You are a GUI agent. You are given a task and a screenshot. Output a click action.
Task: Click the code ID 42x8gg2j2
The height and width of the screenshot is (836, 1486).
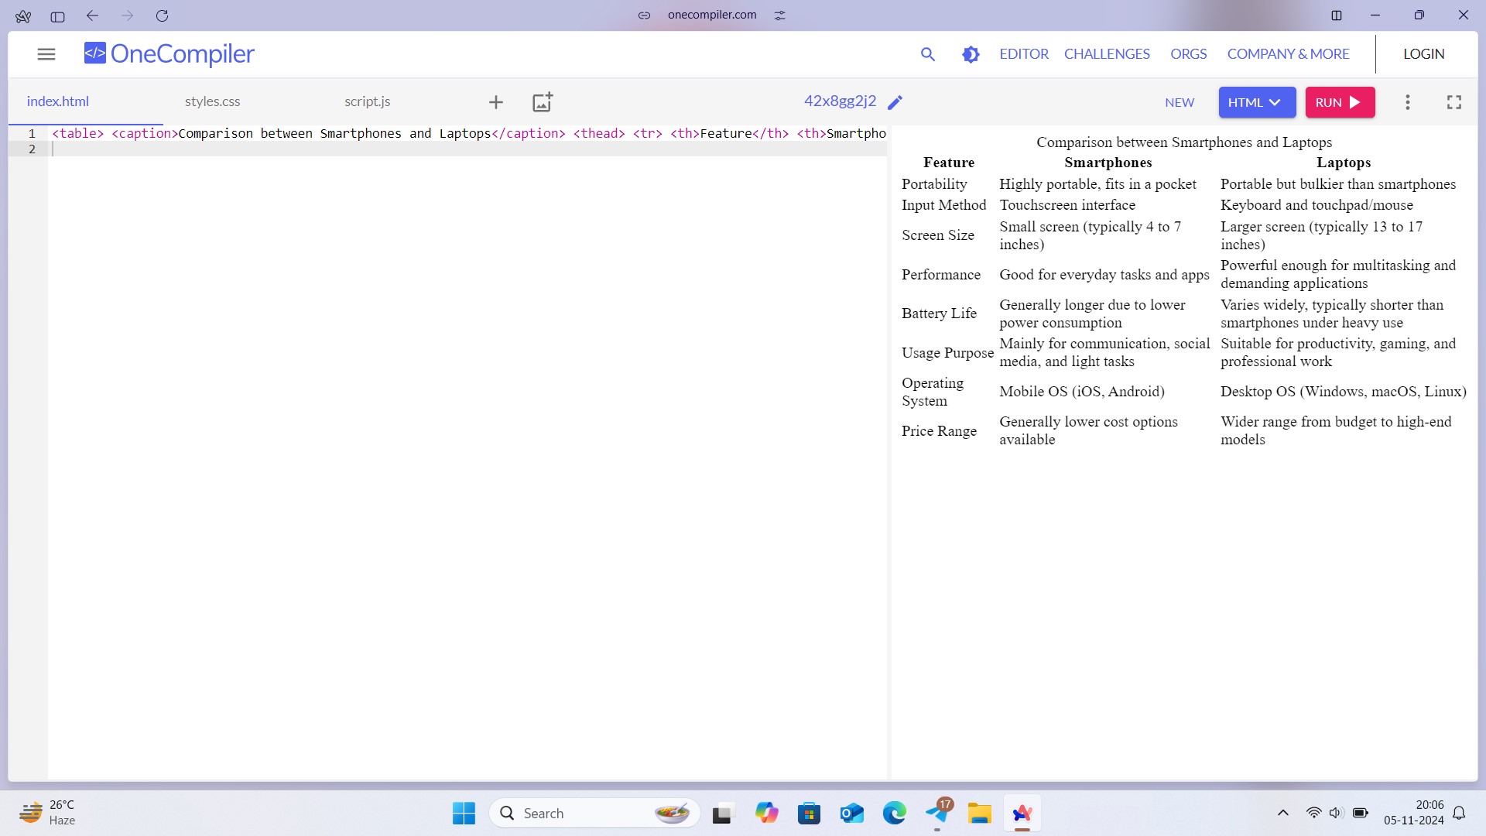coord(840,101)
